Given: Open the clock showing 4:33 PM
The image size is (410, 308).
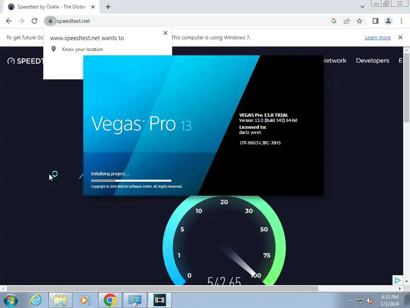Looking at the screenshot, I should pos(390,300).
